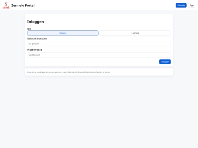Click the Zermelo Portal title text
Image resolution: width=198 pixels, height=148 pixels.
23,5
